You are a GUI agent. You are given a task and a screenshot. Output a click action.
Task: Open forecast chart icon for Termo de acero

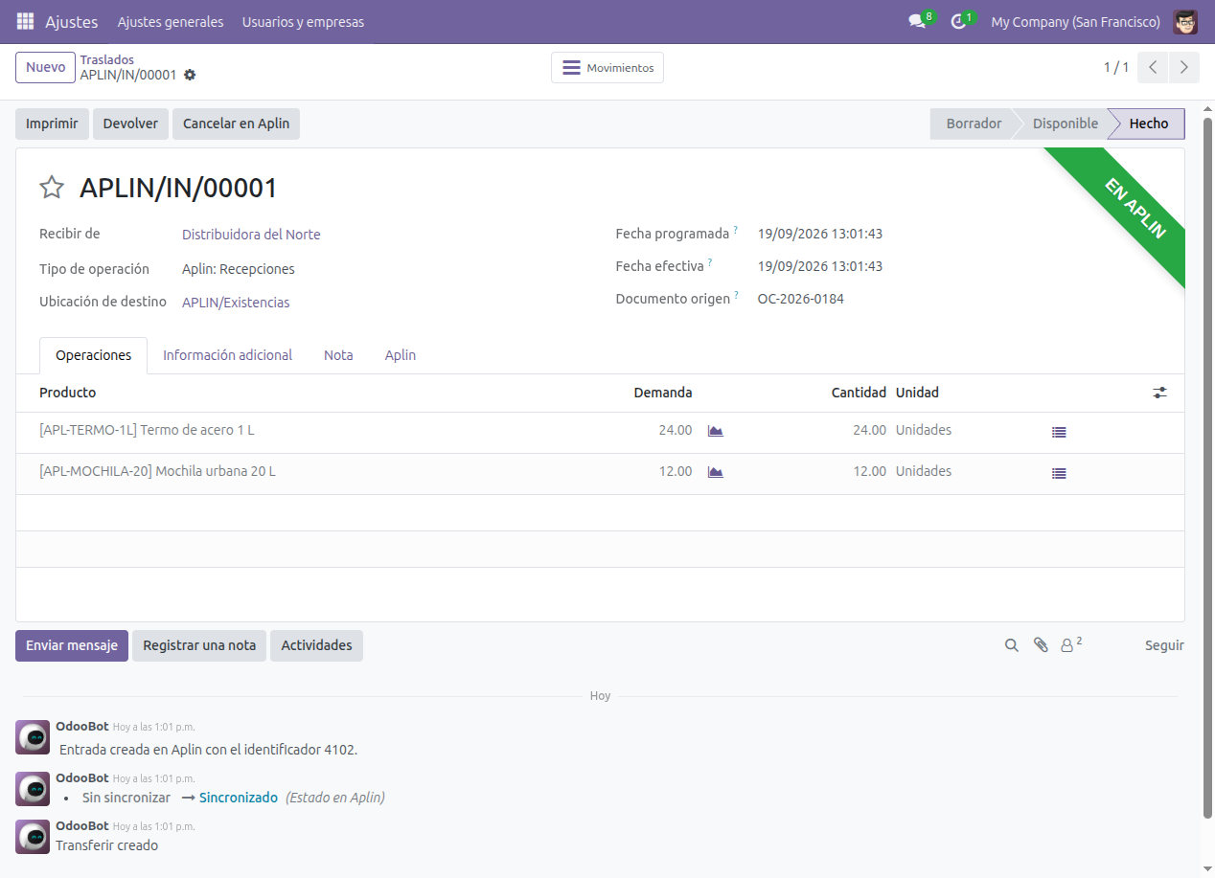pyautogui.click(x=715, y=431)
